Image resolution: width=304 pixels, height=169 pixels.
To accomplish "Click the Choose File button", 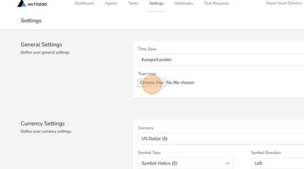I will pos(152,83).
